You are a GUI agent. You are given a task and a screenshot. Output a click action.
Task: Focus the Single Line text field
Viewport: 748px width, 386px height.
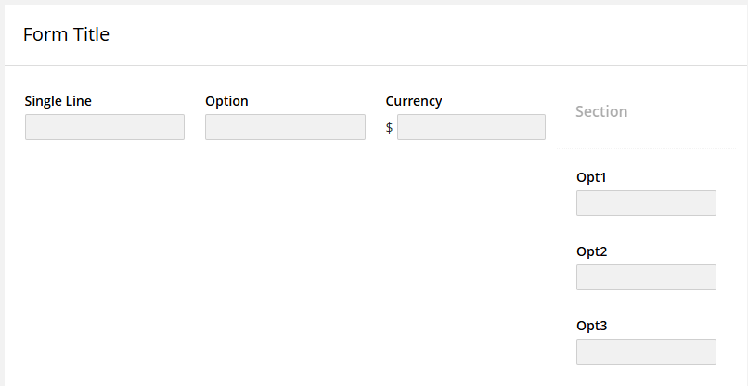point(105,127)
